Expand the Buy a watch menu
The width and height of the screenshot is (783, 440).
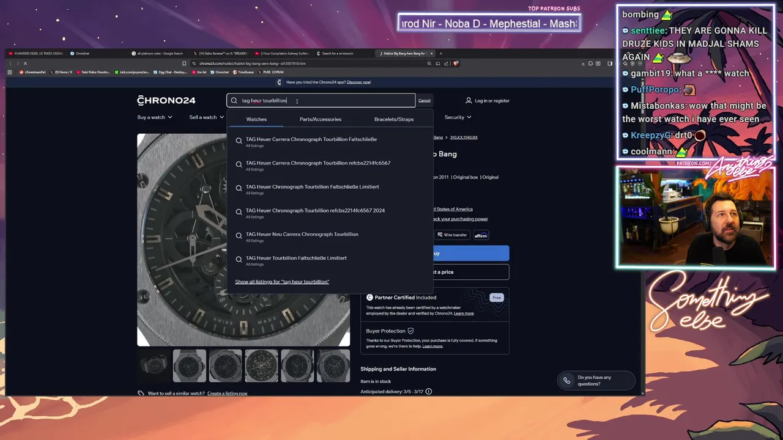click(x=155, y=117)
